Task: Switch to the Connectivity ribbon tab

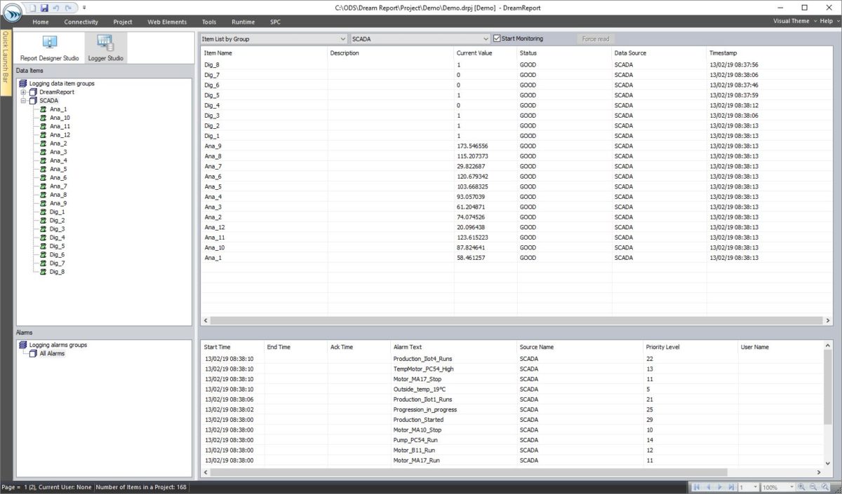Action: coord(81,22)
